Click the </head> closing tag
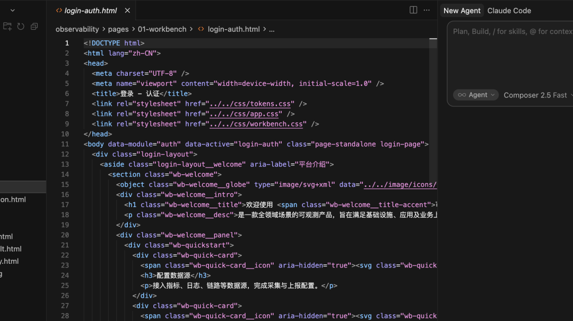Image resolution: width=573 pixels, height=321 pixels. [x=98, y=134]
